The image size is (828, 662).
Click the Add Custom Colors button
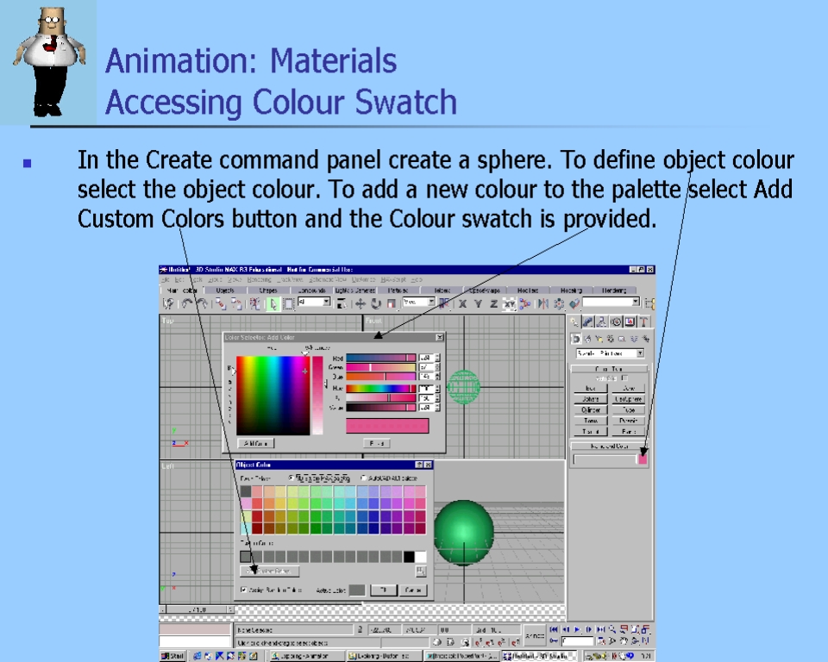pyautogui.click(x=270, y=571)
